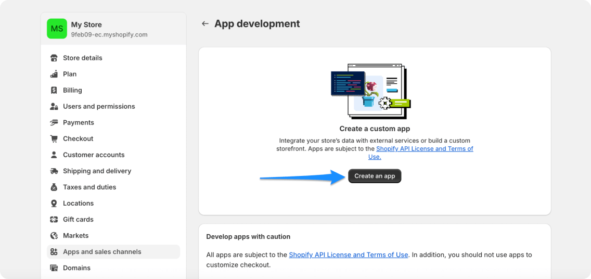Screen dimensions: 591x279
Task: Open Shopify API License link in custom app card
Action: click(425, 149)
